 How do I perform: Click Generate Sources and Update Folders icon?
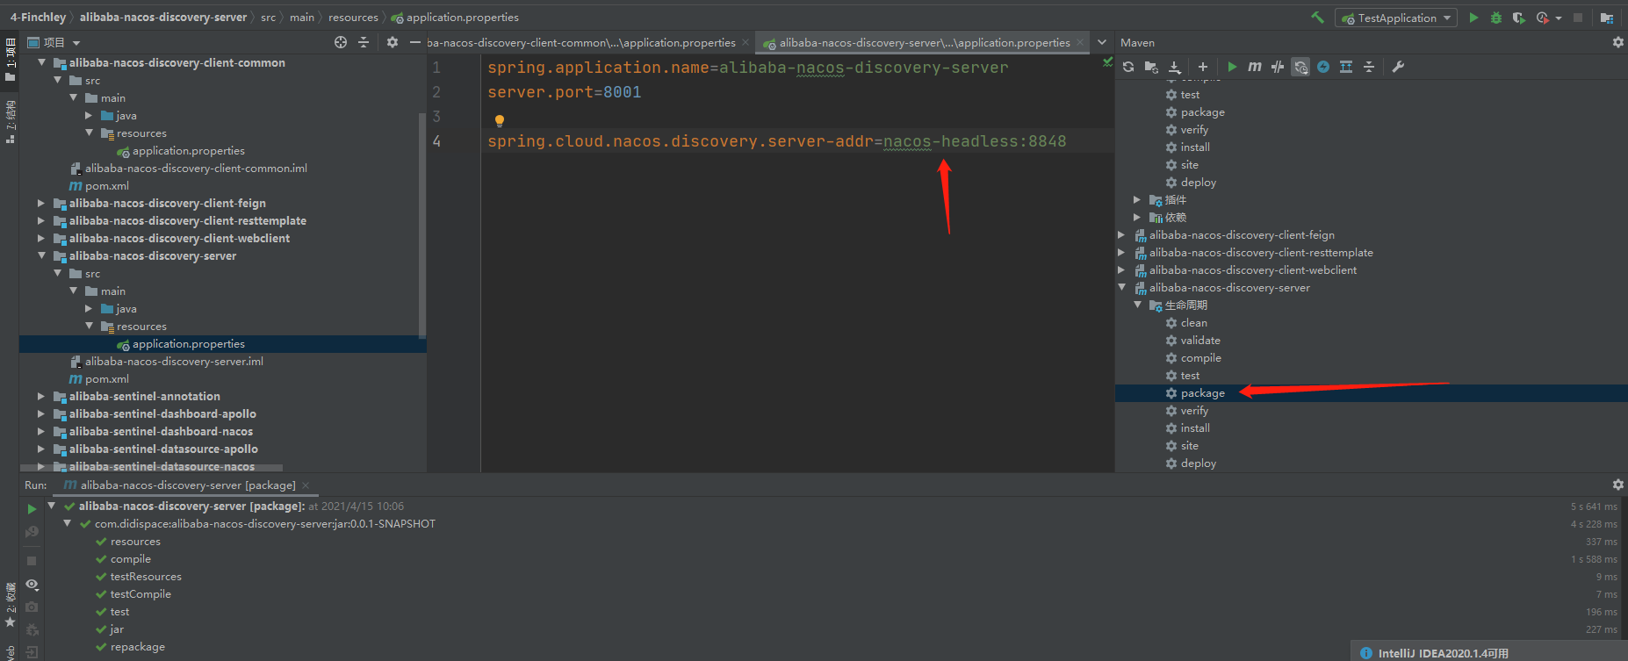click(x=1151, y=67)
